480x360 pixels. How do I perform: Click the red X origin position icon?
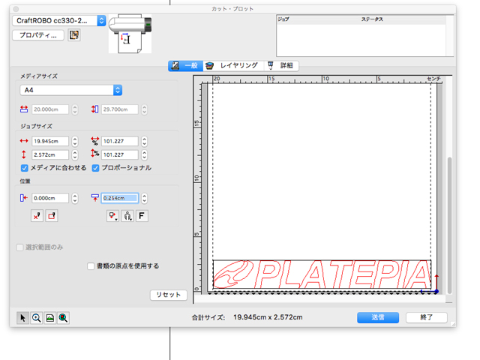click(x=37, y=216)
